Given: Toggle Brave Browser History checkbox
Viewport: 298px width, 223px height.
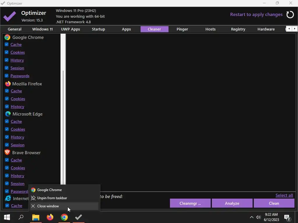Looking at the screenshot, I should point(7,176).
